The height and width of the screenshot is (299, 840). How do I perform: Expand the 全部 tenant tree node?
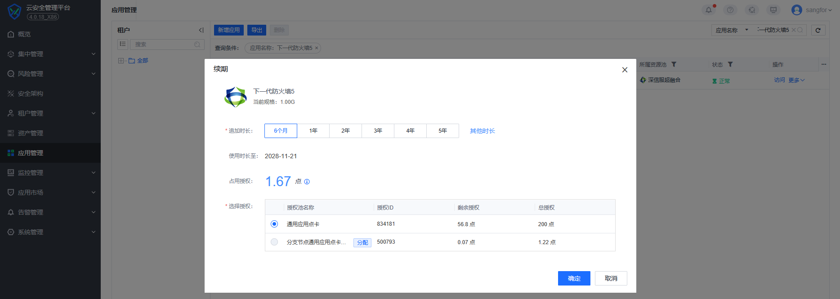point(121,61)
